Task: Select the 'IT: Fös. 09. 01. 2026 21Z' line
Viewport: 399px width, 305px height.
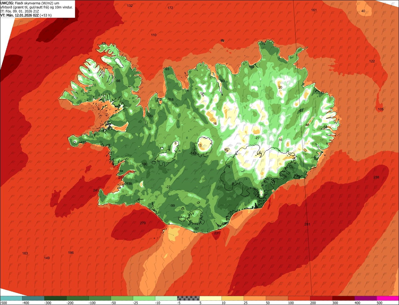Action: 20,11
